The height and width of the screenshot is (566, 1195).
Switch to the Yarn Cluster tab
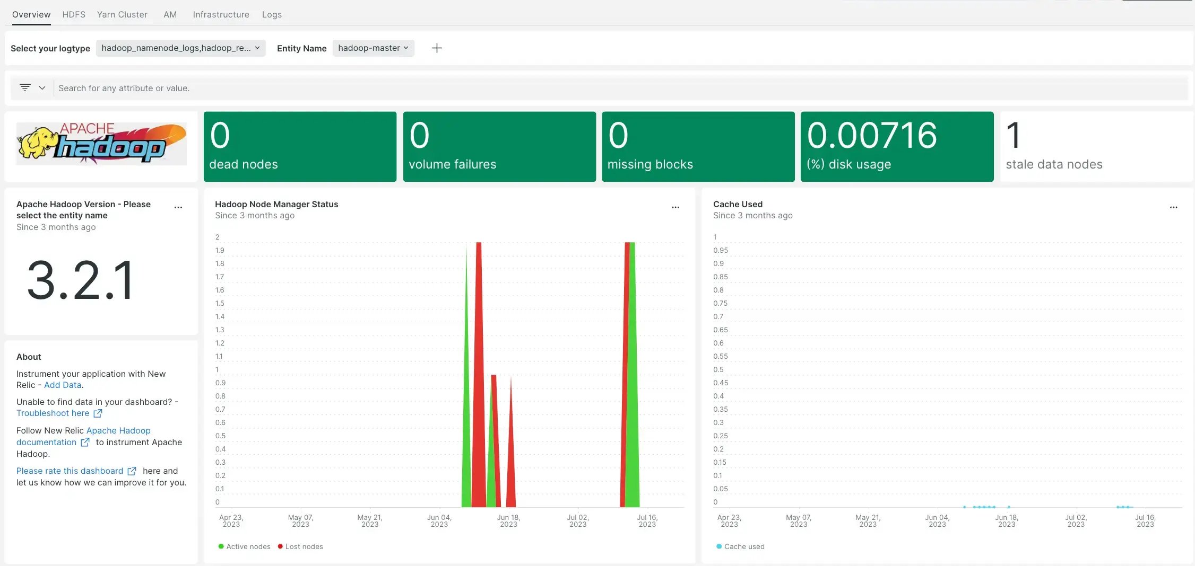point(122,14)
